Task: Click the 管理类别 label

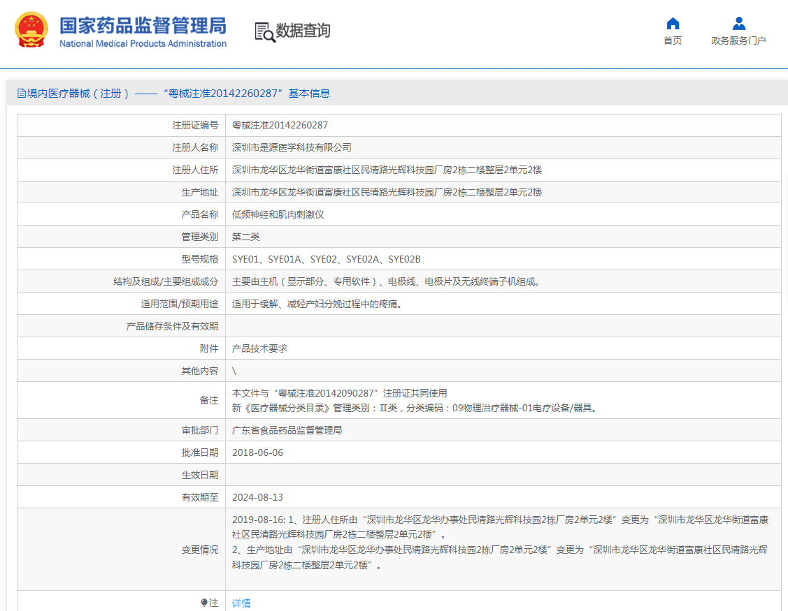Action: (199, 237)
